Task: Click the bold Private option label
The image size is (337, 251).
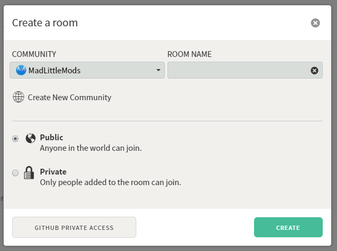Action: click(x=53, y=172)
